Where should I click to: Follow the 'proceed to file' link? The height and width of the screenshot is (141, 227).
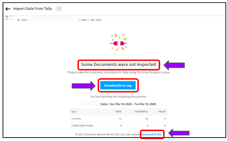(x=152, y=134)
